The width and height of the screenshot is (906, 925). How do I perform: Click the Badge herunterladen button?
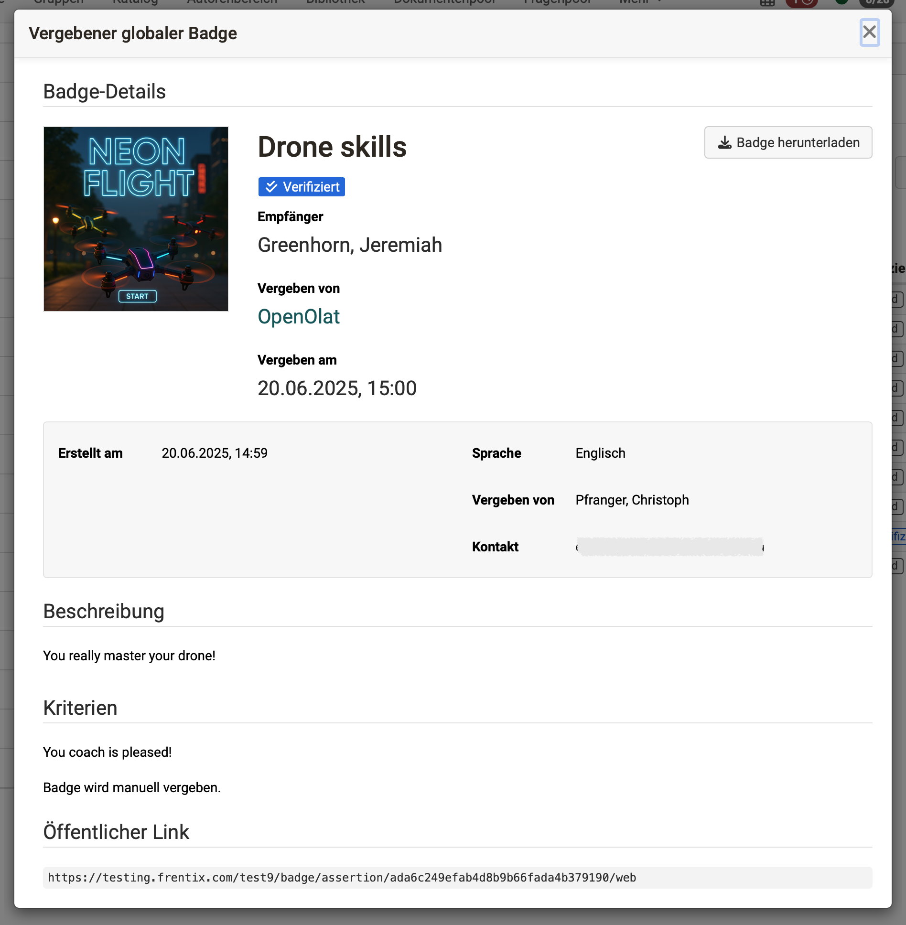coord(787,142)
